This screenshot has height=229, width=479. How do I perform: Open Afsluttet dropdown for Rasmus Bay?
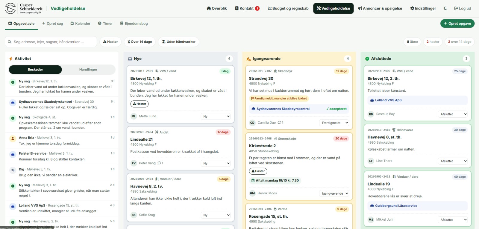(x=453, y=114)
